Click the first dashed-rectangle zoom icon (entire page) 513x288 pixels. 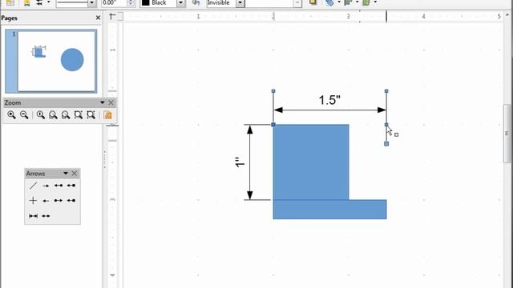pos(79,115)
